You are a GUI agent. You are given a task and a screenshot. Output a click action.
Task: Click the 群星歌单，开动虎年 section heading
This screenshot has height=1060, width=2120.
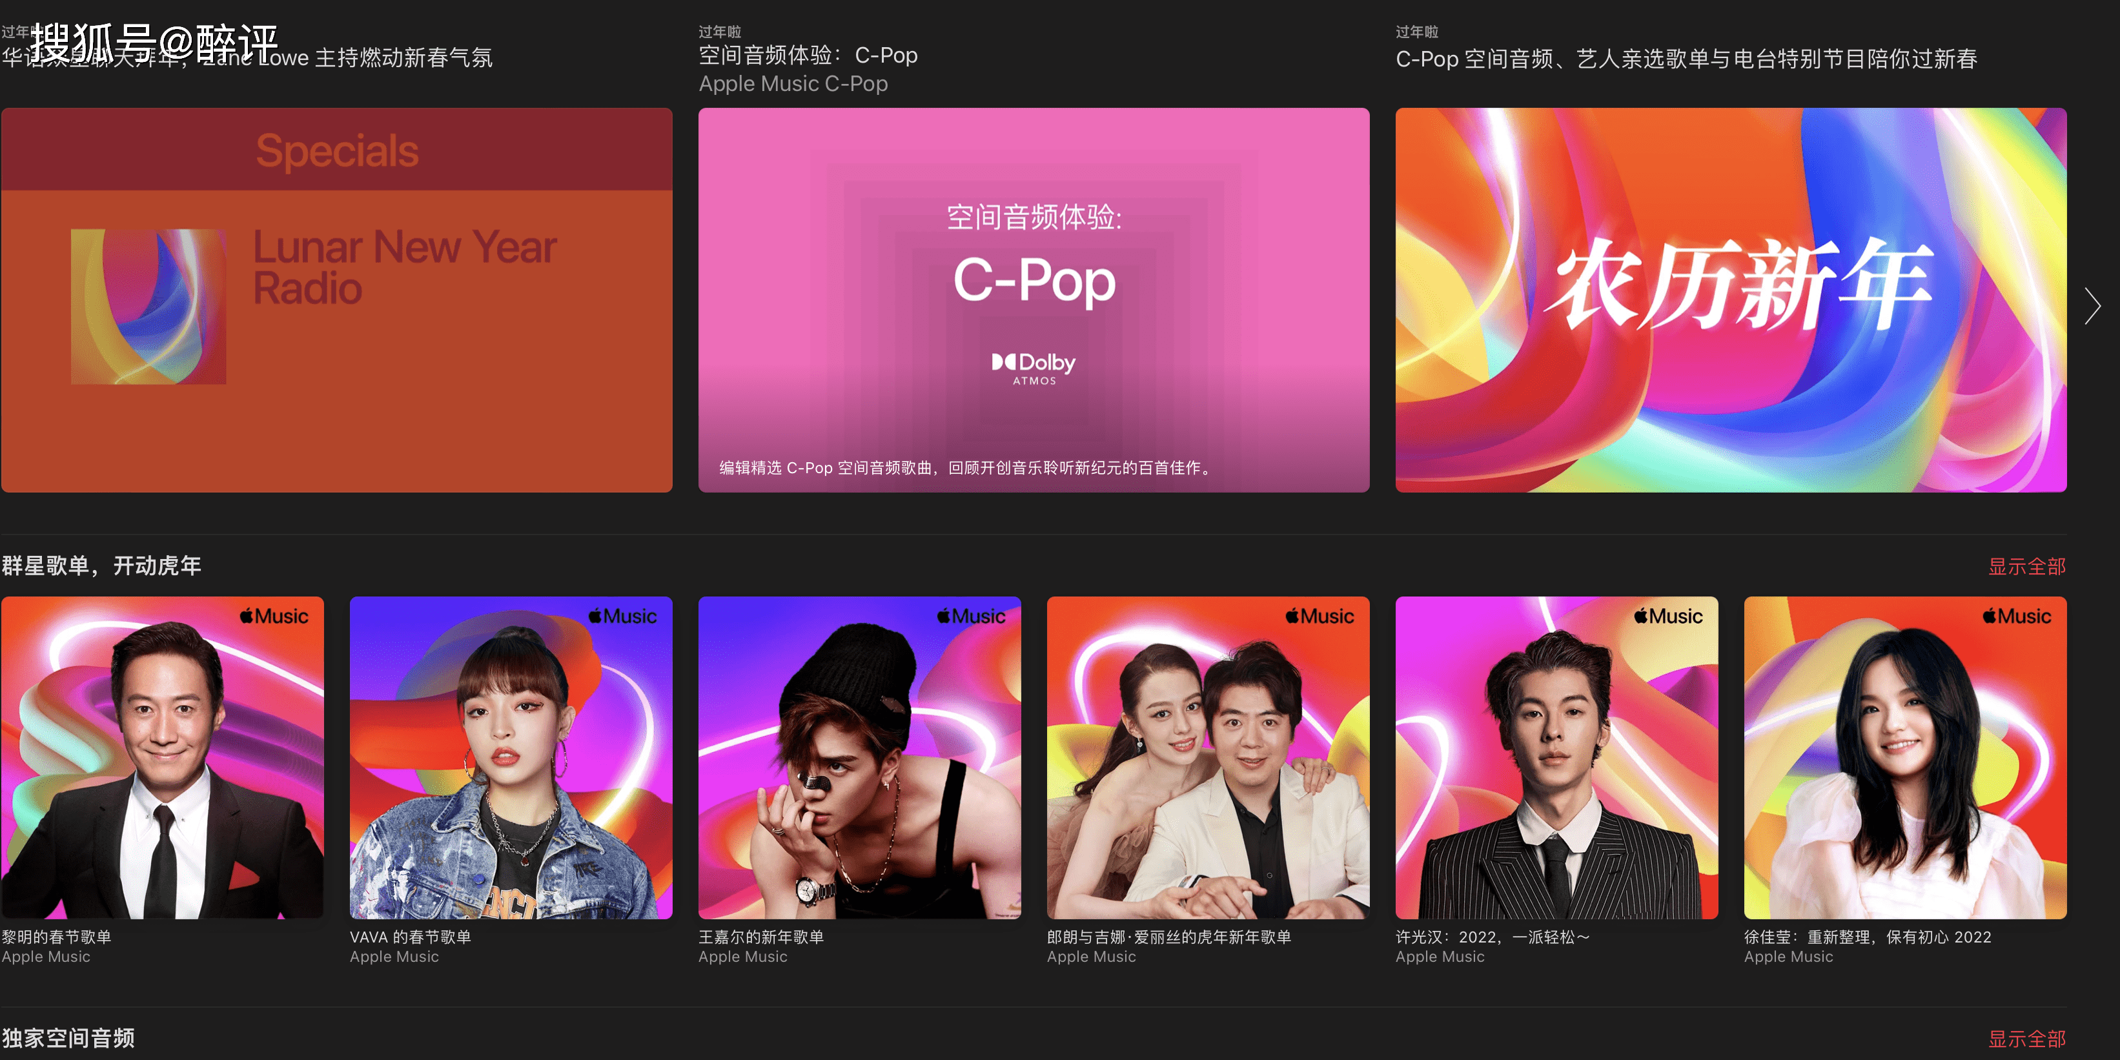point(101,566)
